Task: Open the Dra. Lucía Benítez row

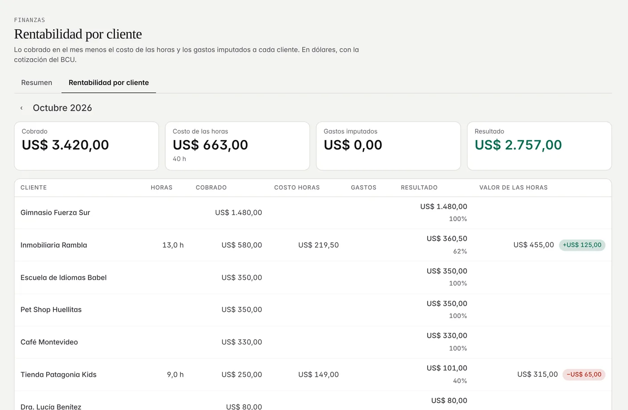Action: pyautogui.click(x=313, y=401)
